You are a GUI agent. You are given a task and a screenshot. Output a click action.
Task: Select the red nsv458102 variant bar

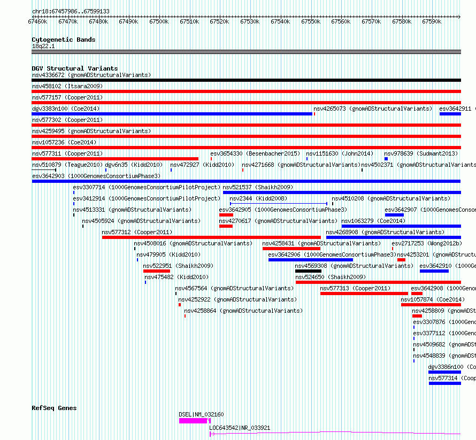pos(246,91)
